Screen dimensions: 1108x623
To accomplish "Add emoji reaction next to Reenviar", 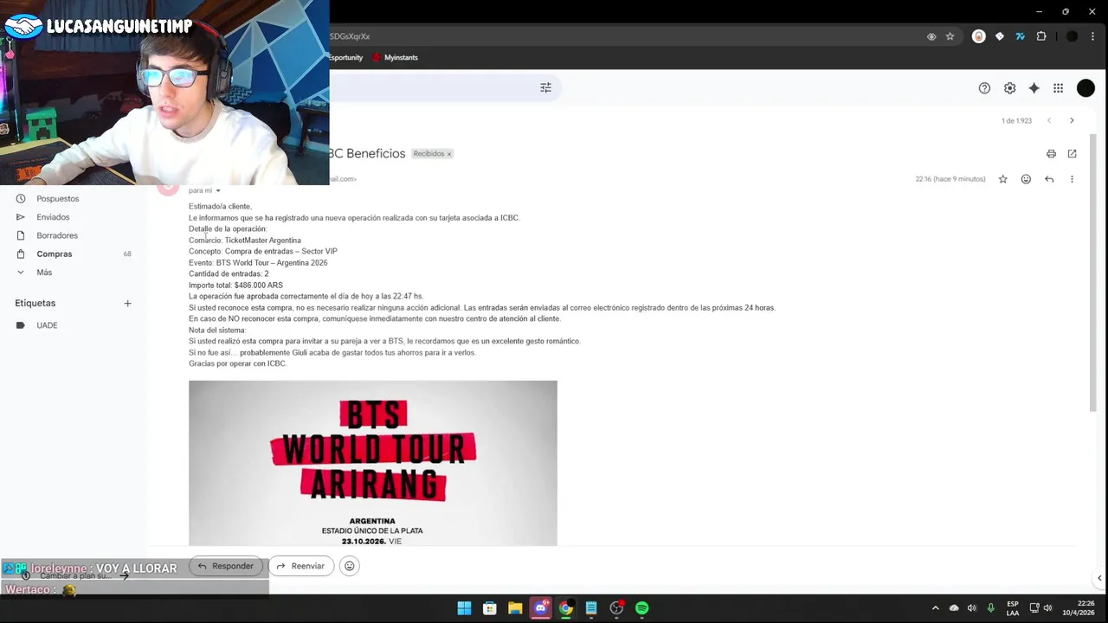I will click(349, 566).
